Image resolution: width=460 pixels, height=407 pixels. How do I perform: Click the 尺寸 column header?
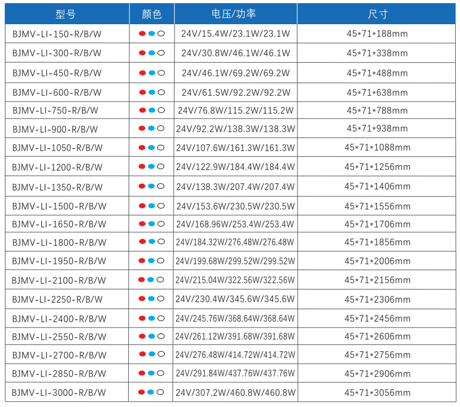[378, 14]
